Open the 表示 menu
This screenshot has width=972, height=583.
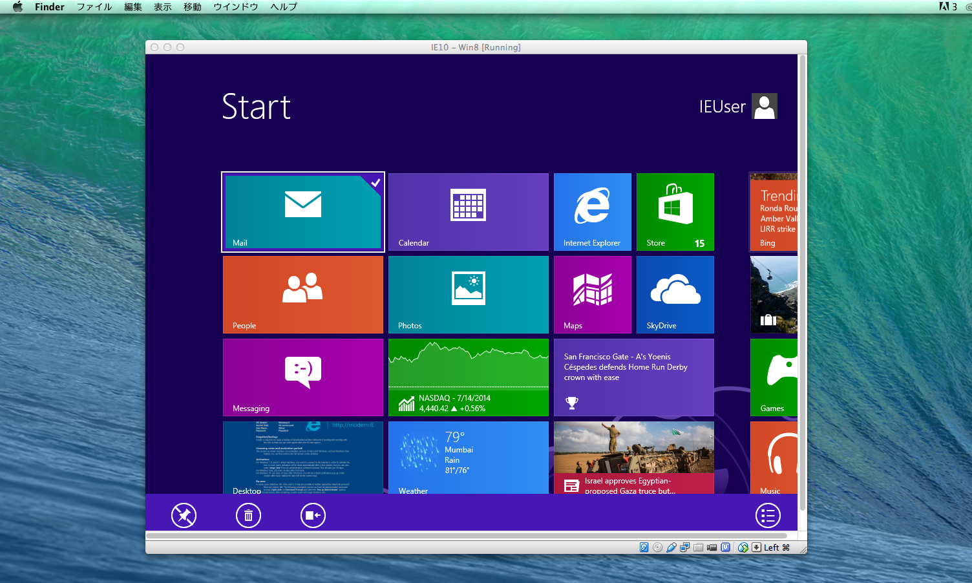pyautogui.click(x=163, y=6)
